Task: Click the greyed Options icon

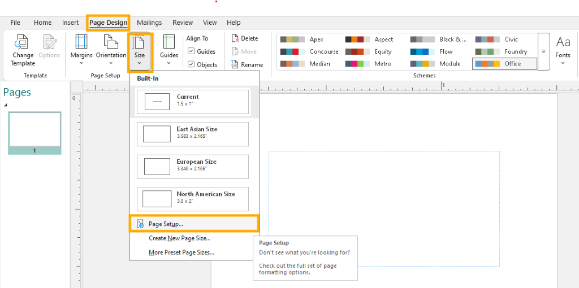Action: (x=49, y=42)
